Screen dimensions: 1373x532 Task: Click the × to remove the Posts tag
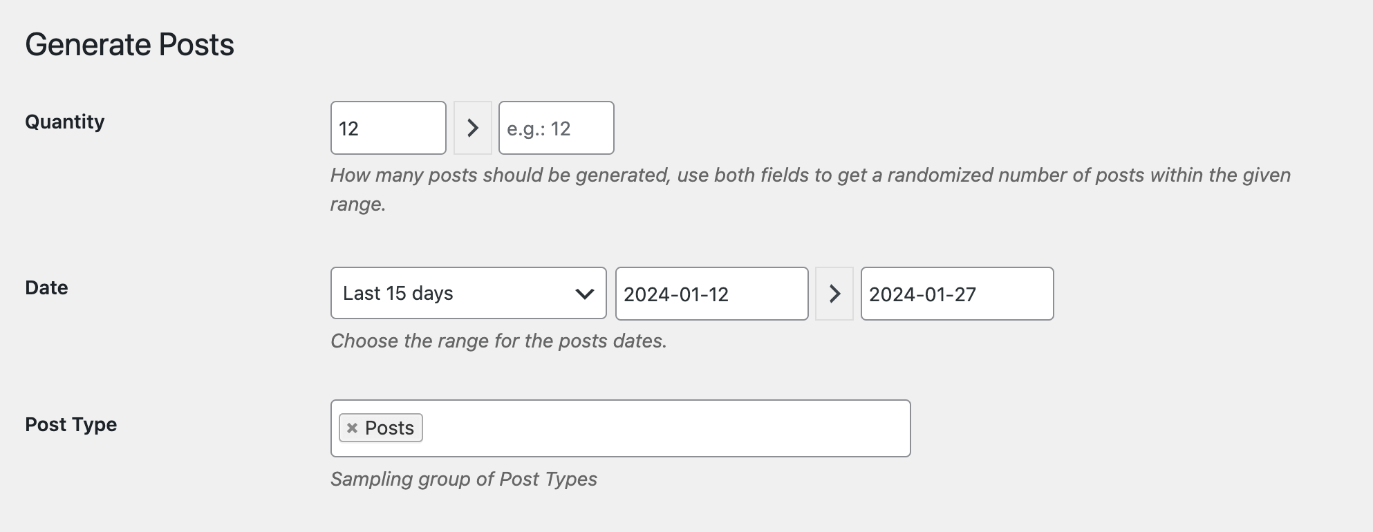[353, 428]
